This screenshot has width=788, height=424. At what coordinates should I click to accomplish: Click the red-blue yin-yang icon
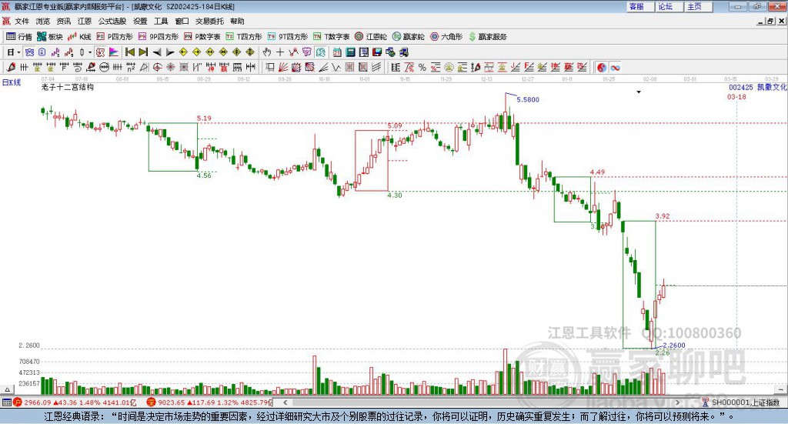click(x=602, y=67)
